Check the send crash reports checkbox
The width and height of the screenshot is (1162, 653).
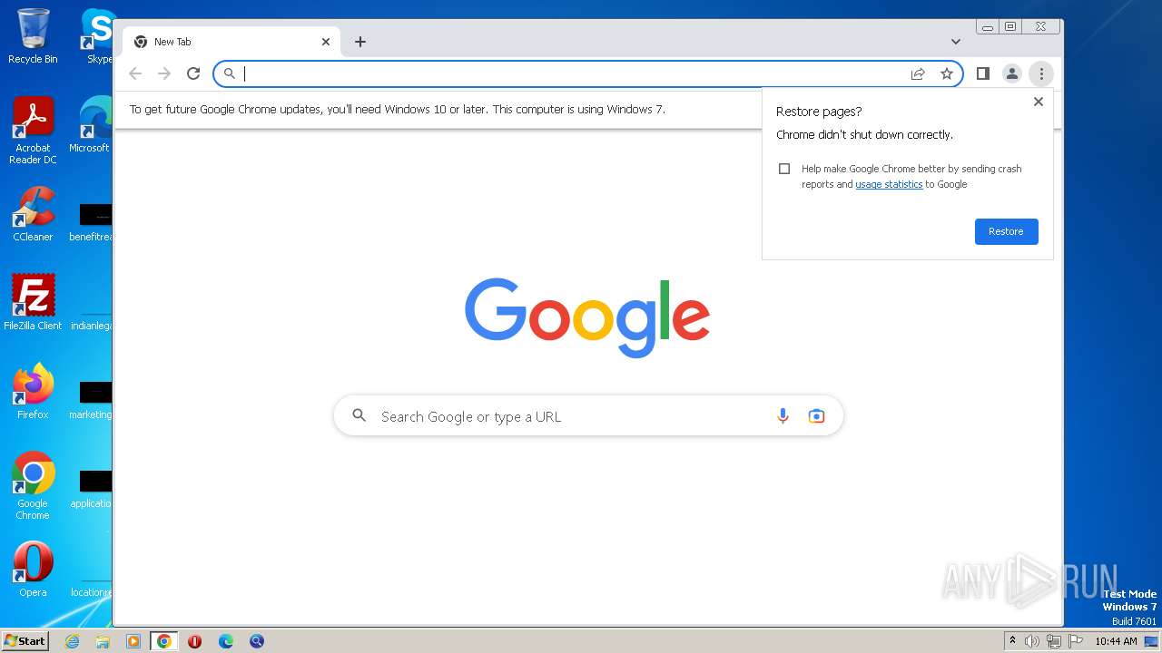pos(784,169)
